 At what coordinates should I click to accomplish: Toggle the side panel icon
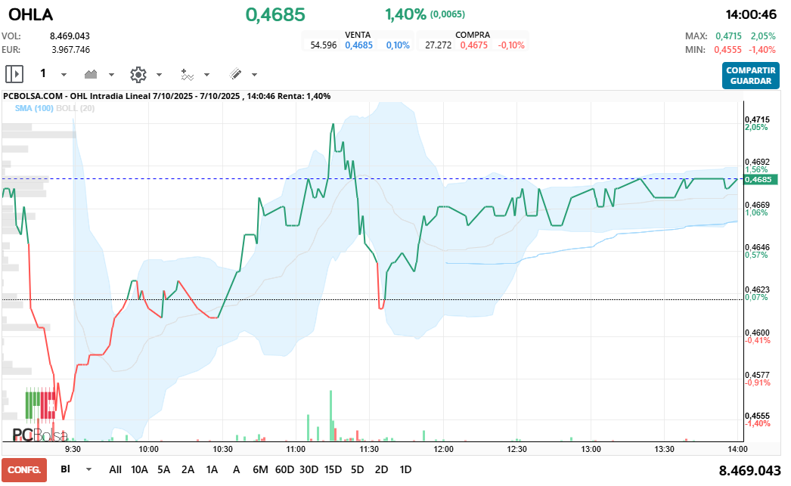[14, 74]
